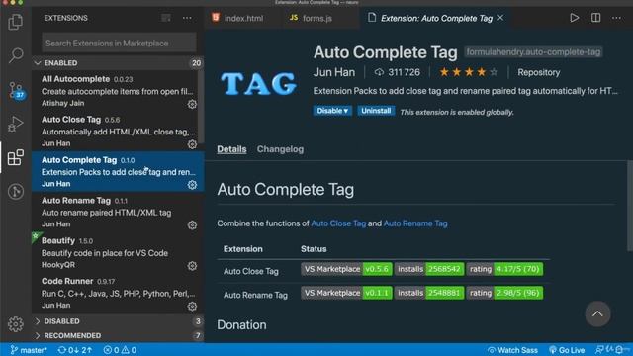Click the enabled extensions count badge 20

(x=196, y=63)
